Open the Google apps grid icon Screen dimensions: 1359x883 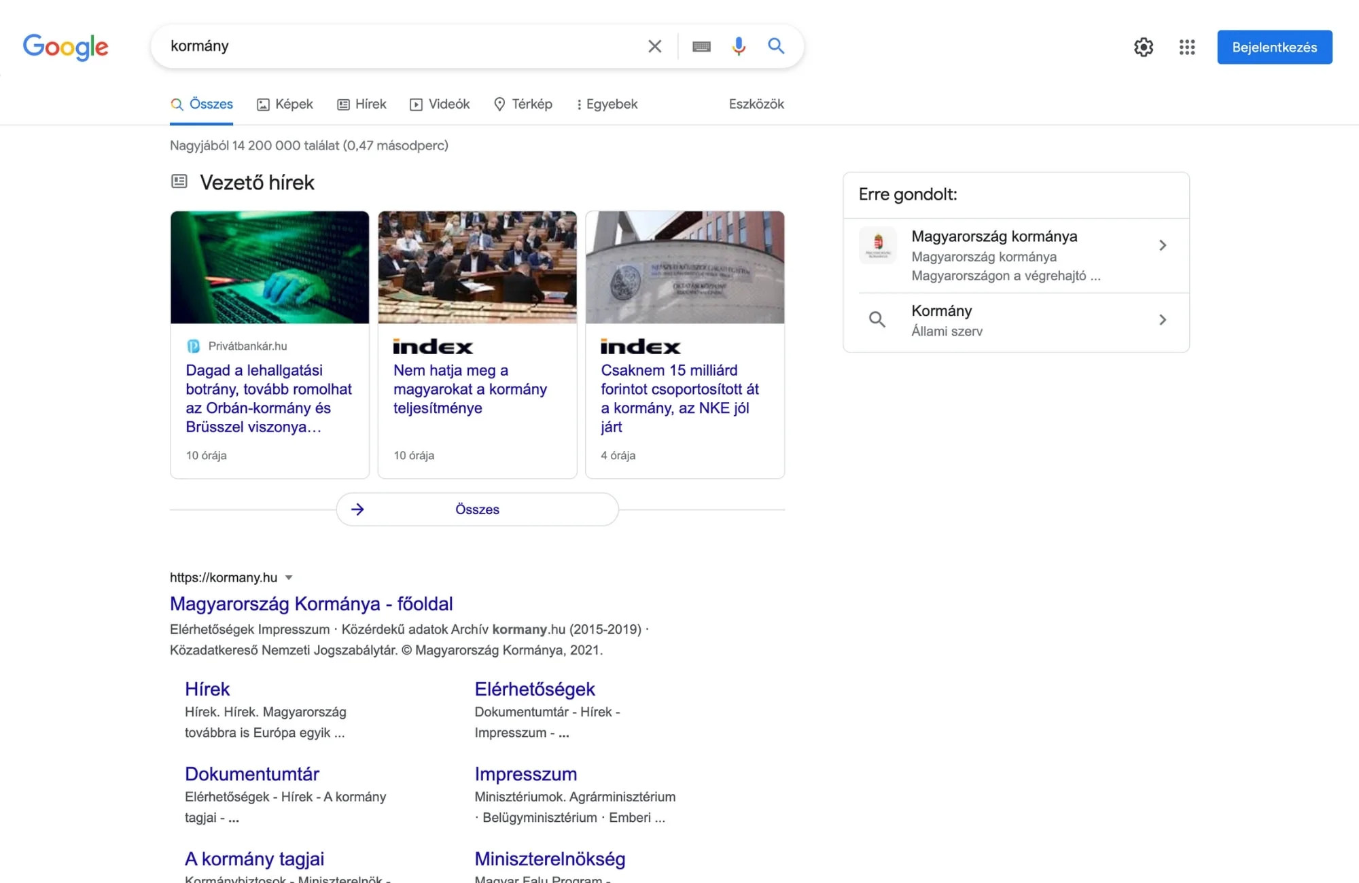pos(1187,47)
